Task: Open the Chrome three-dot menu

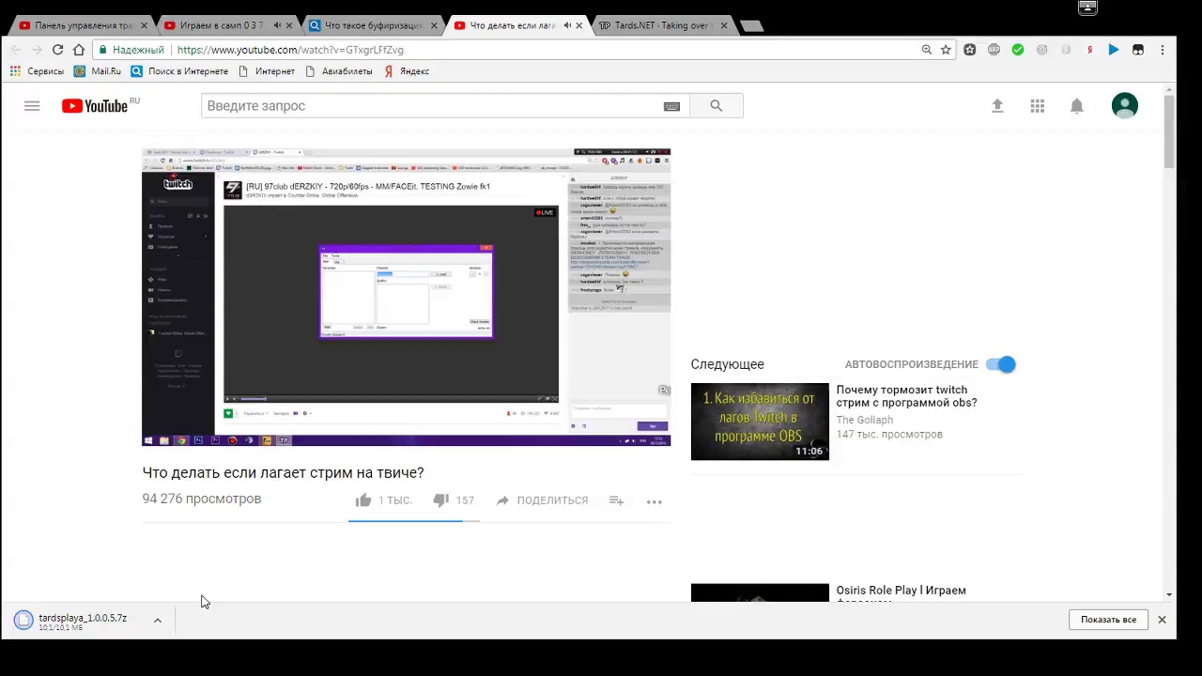Action: 1163,50
